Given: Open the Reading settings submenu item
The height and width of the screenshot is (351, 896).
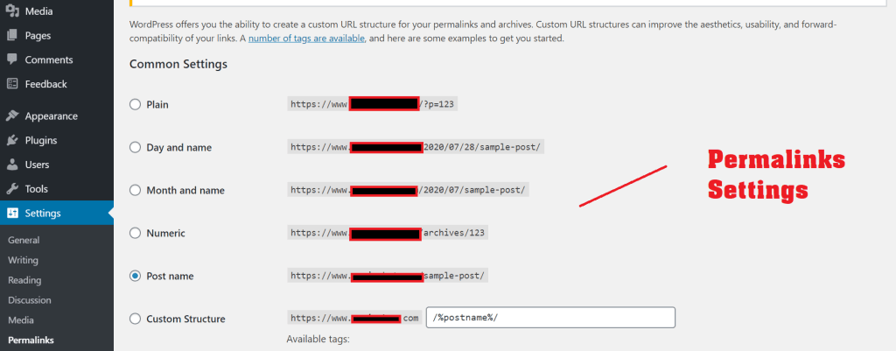Looking at the screenshot, I should 24,280.
